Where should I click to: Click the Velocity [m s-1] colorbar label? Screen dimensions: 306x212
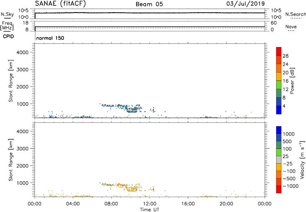(x=302, y=160)
